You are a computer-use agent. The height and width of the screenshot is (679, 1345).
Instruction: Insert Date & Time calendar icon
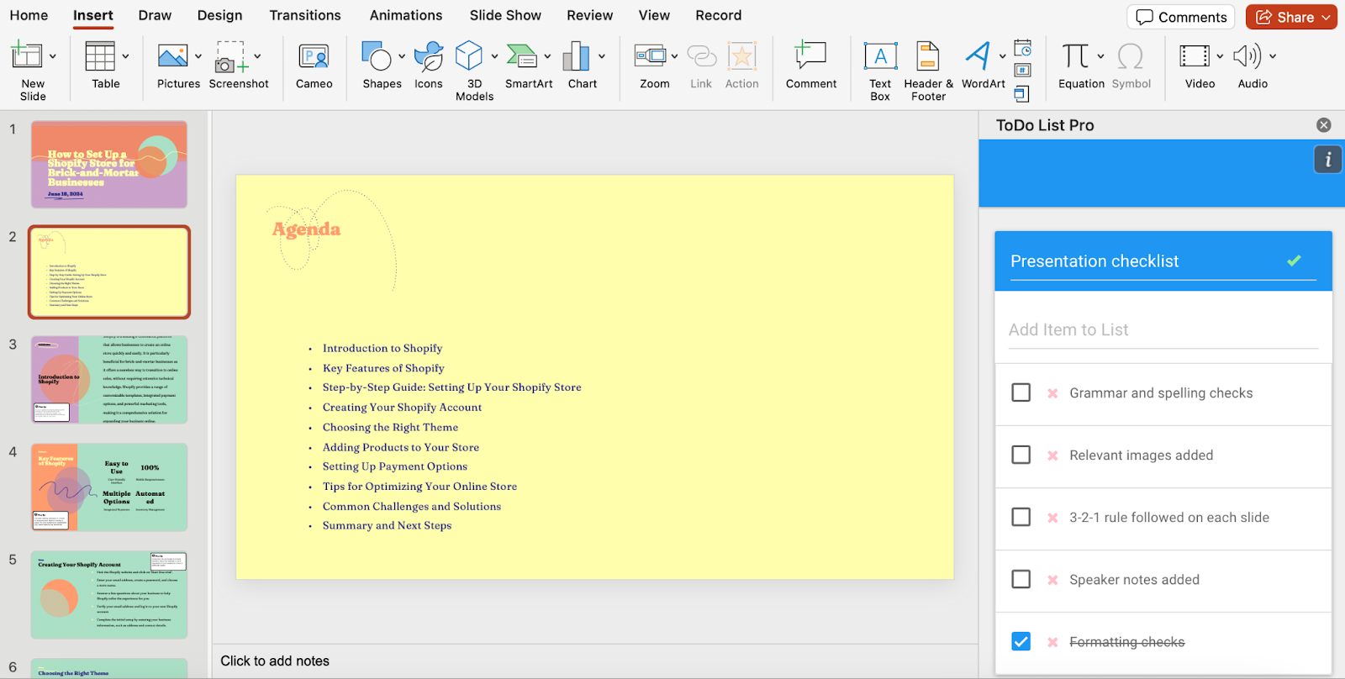(1023, 47)
